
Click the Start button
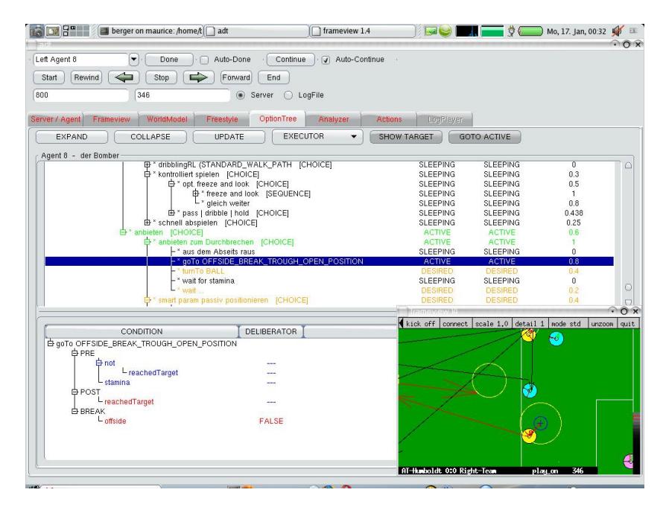point(49,77)
